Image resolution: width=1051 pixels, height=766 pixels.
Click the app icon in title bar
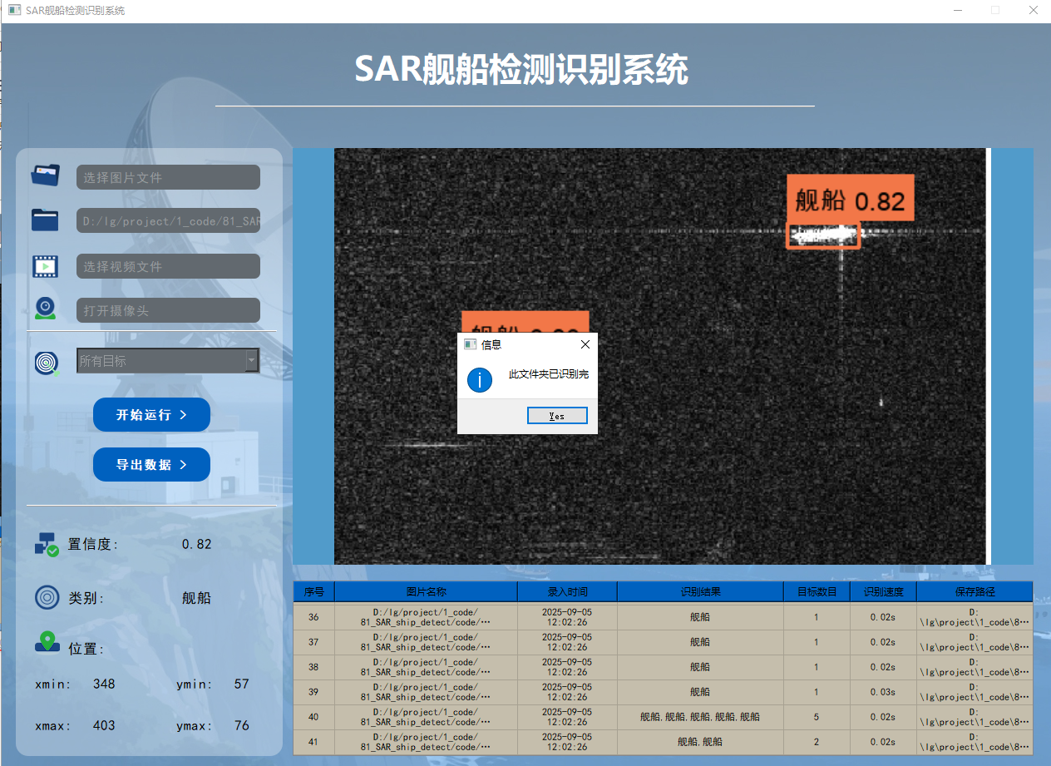(14, 11)
